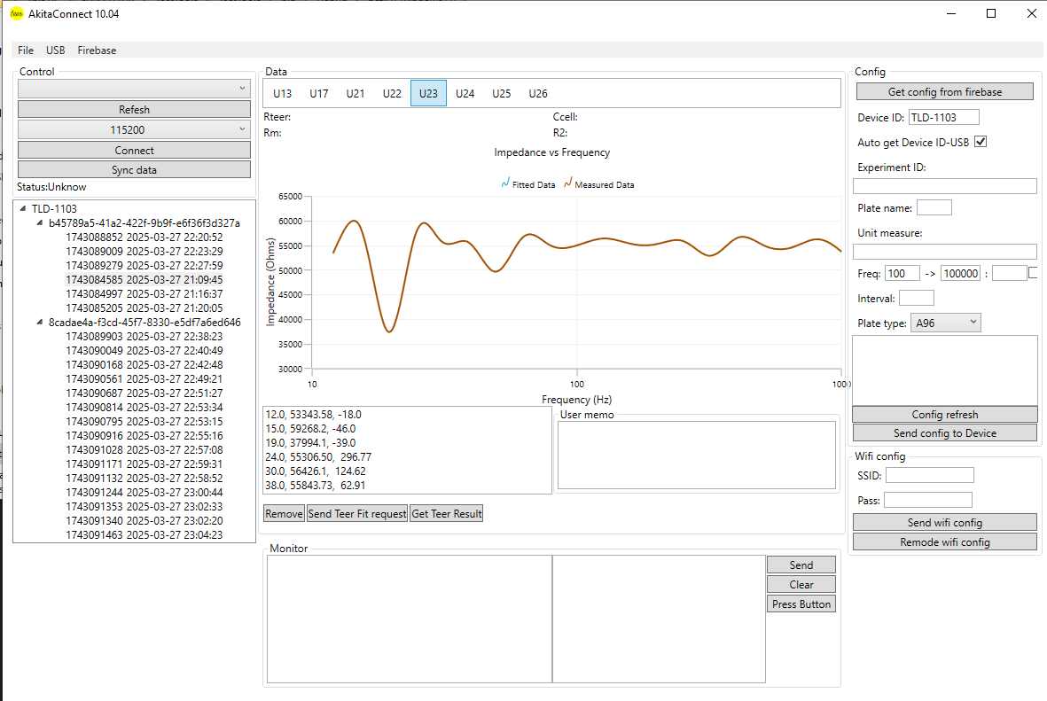Click Remode wifi config
The image size is (1047, 701).
944,541
